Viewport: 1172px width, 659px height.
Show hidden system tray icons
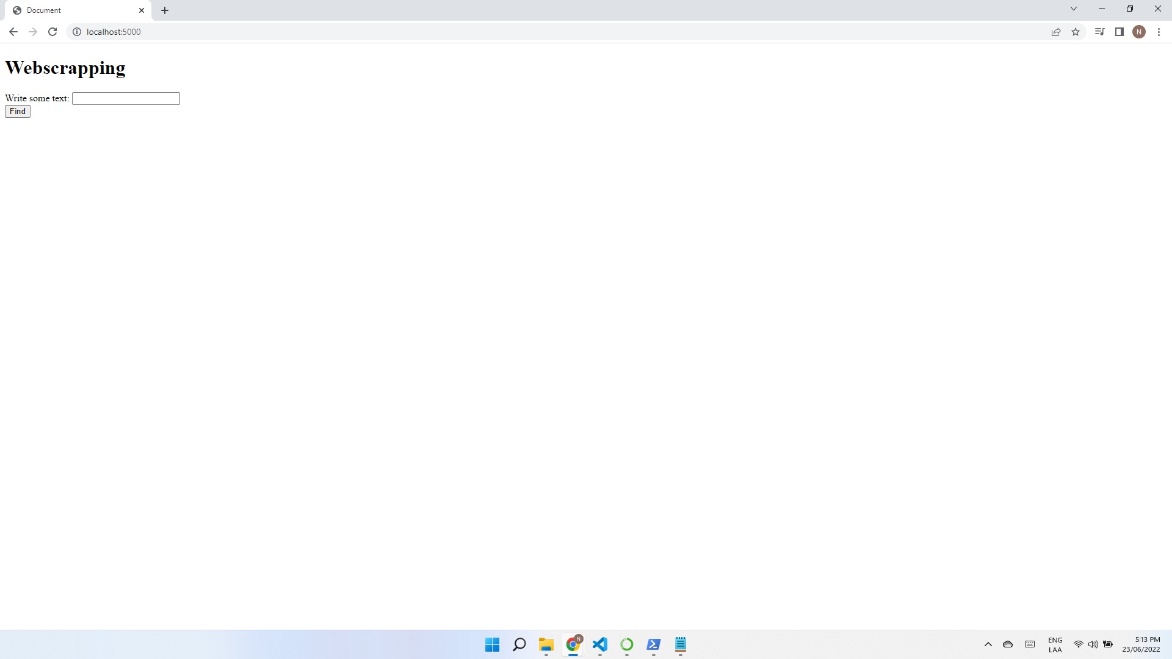click(988, 644)
